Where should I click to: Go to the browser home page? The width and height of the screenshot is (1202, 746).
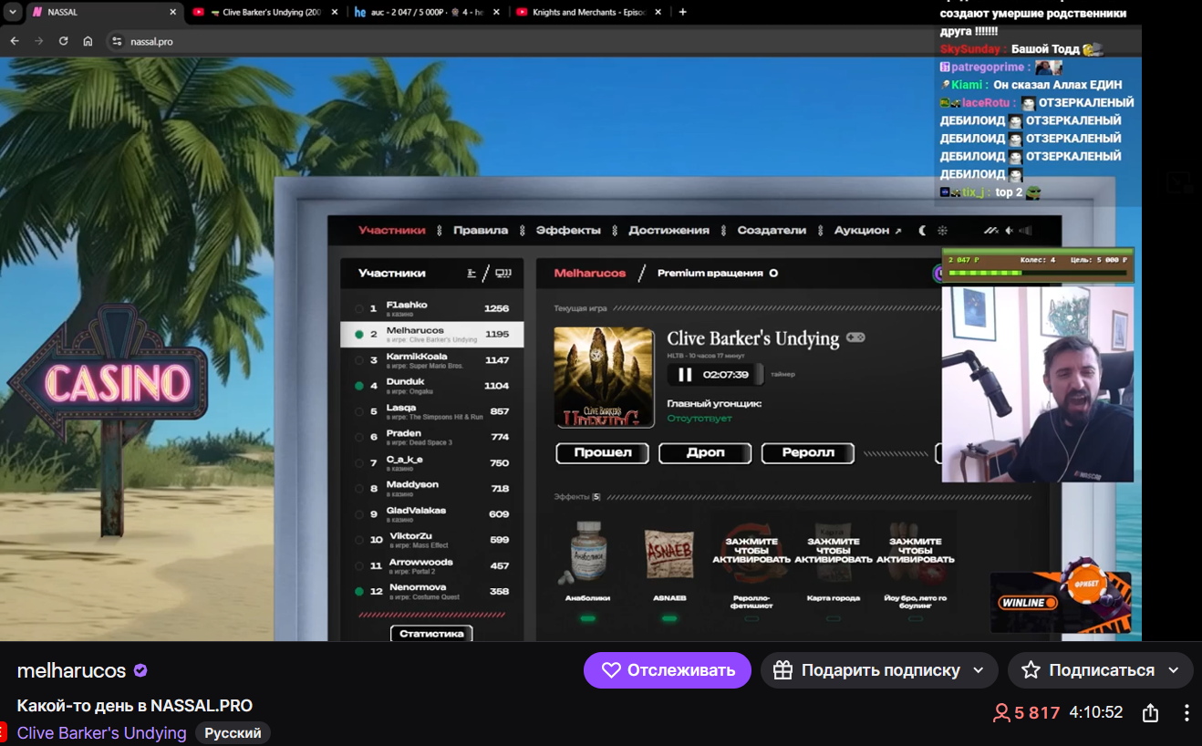88,41
